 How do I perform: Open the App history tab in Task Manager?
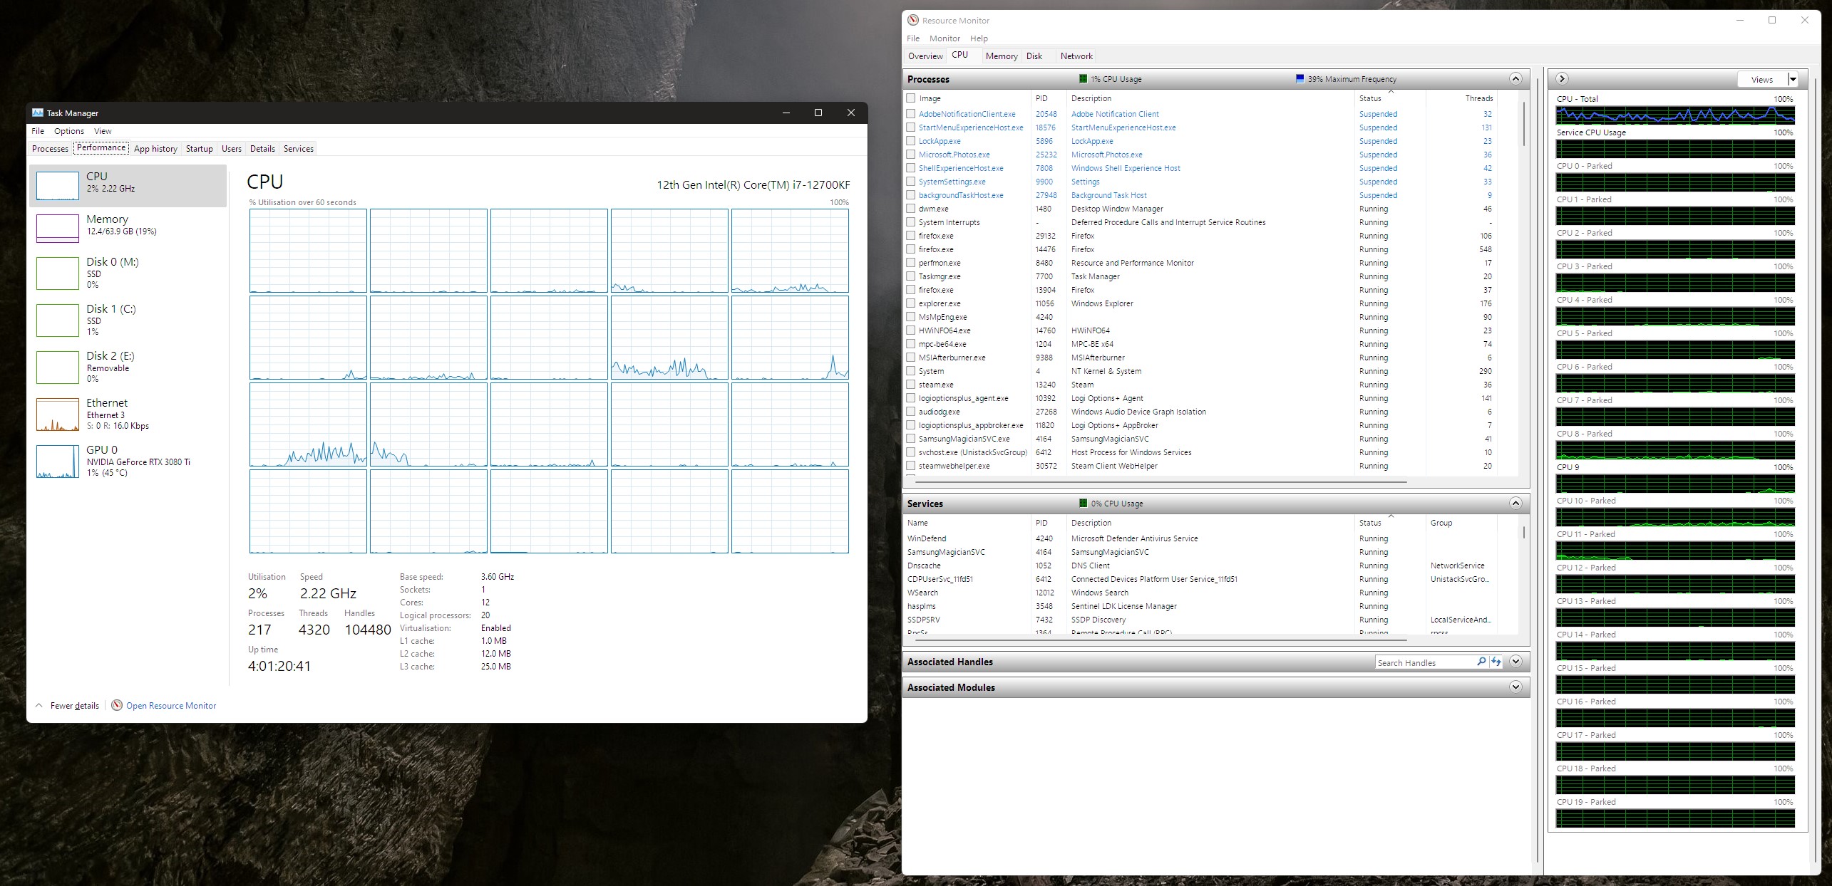155,149
